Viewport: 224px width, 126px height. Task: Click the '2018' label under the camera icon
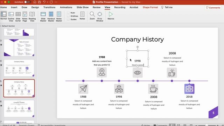189,97
